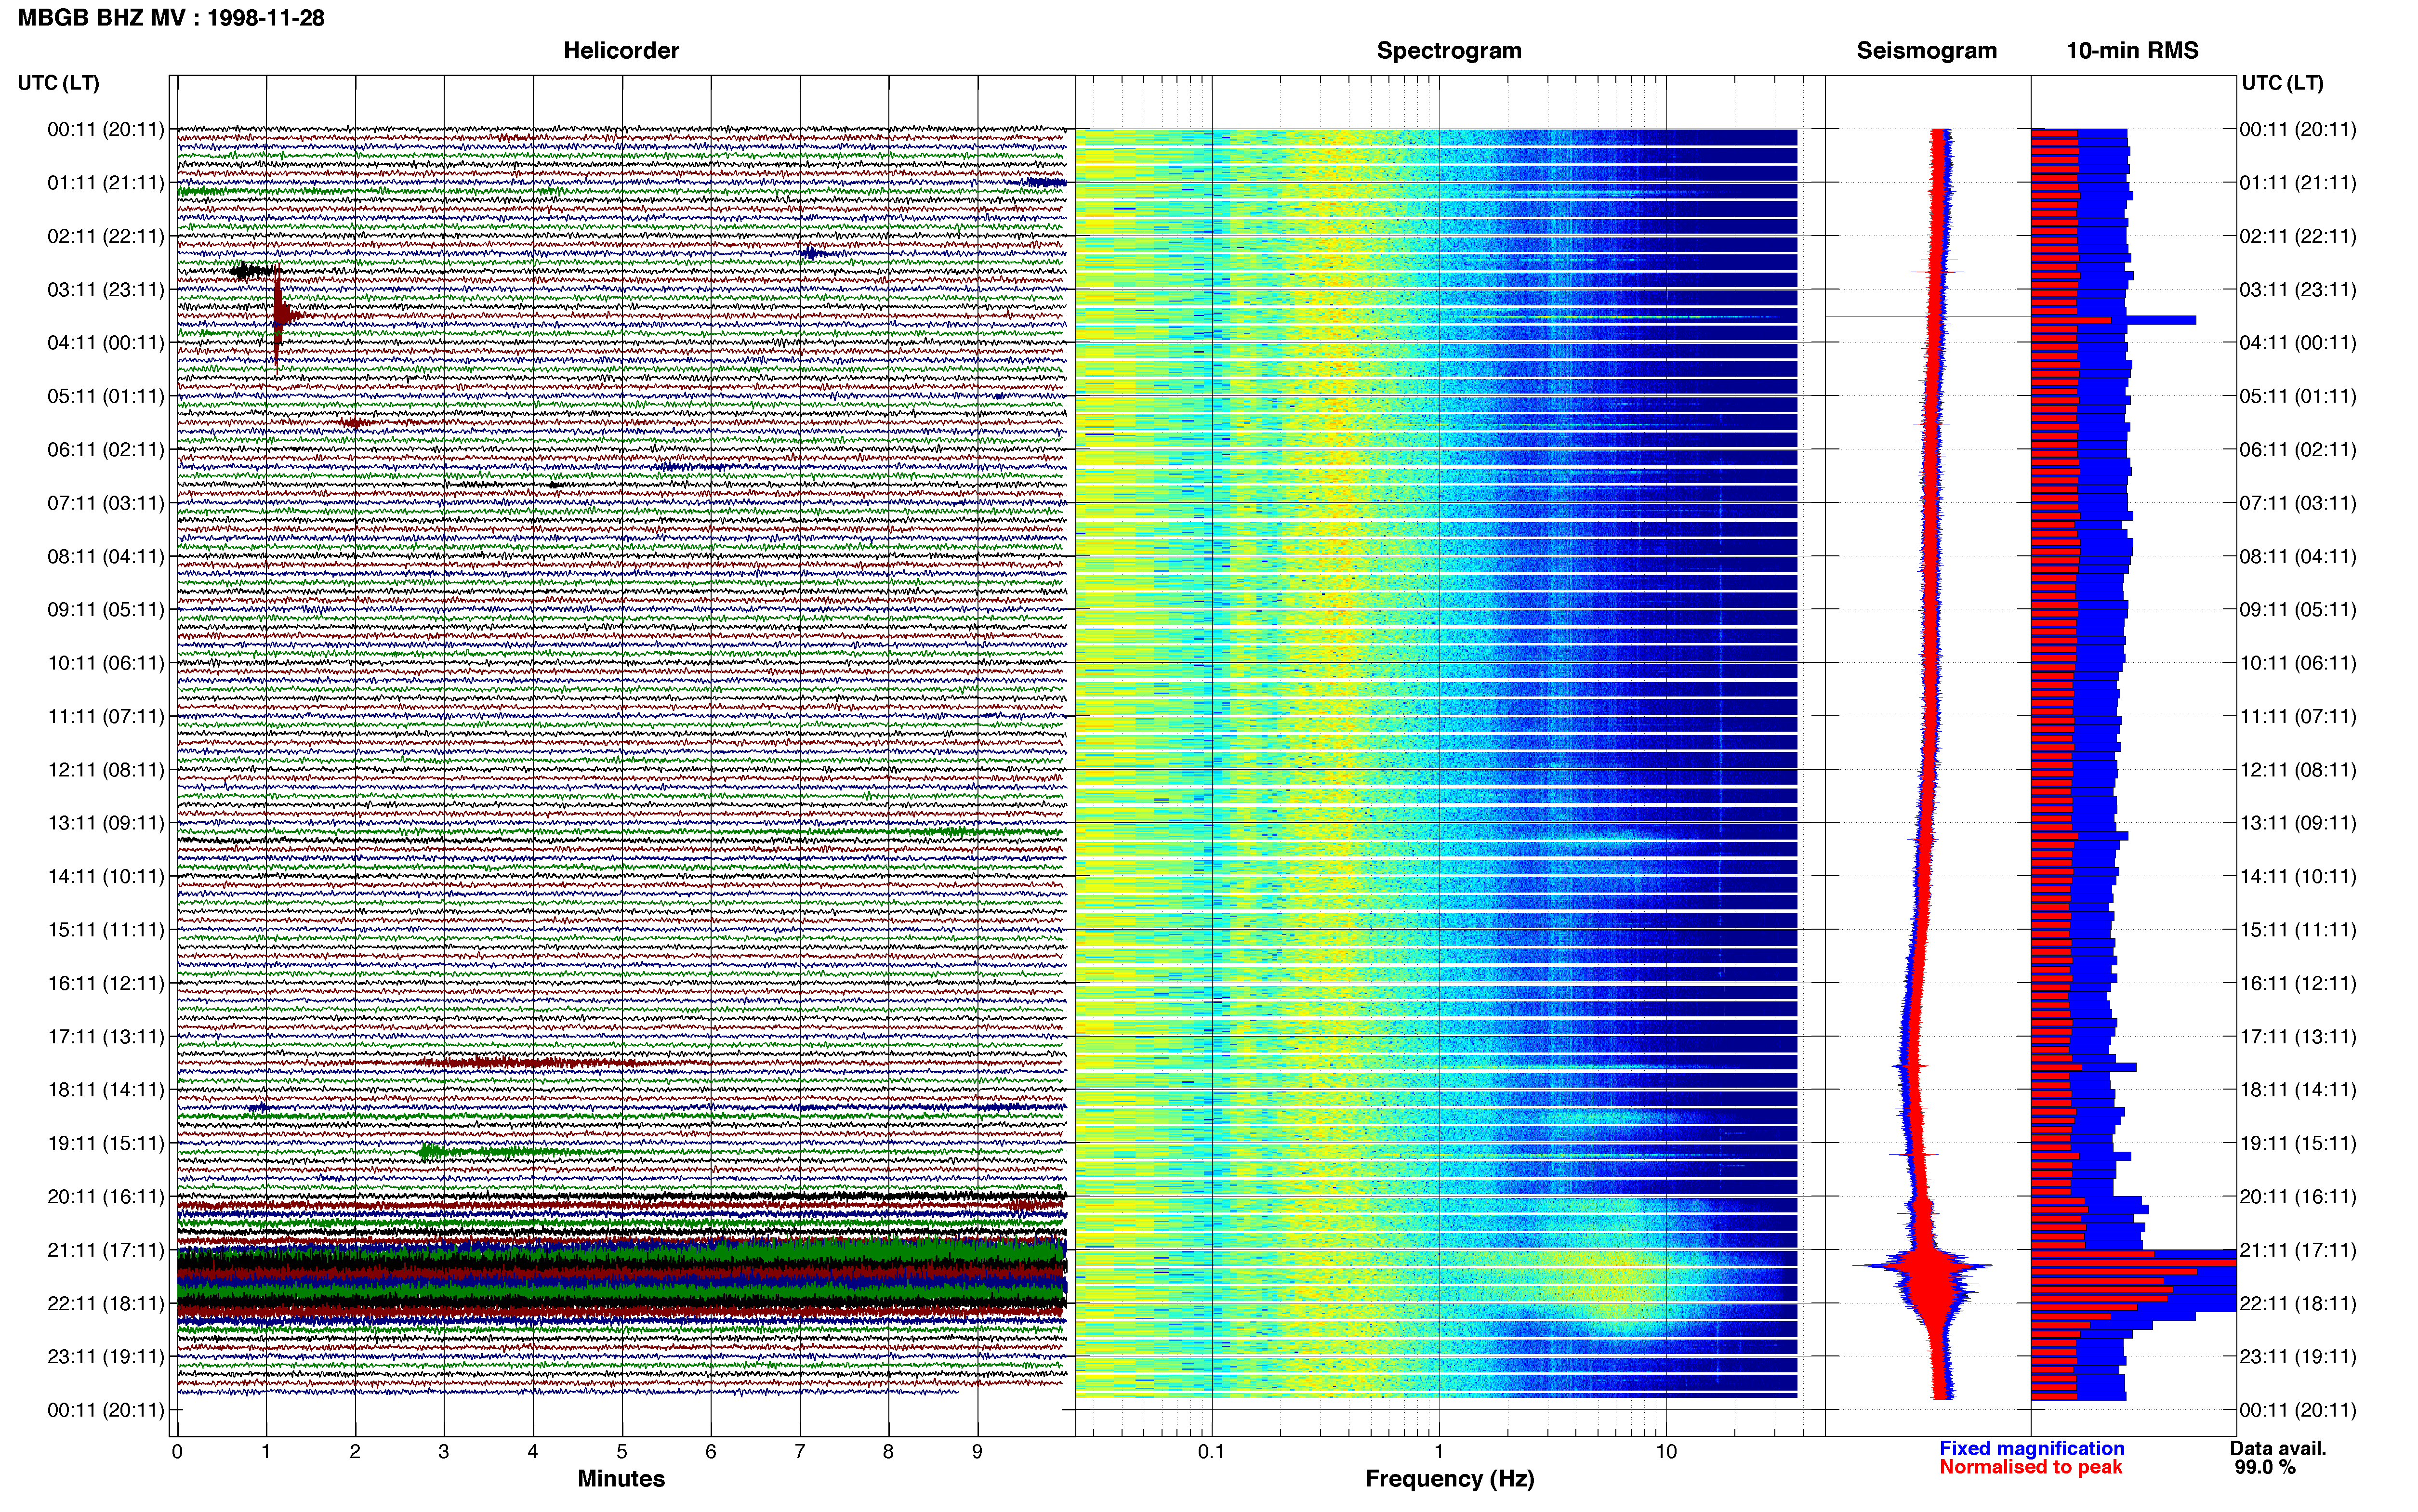
Task: Click the right time label '22:11 (18:11)'
Action: coord(2298,1303)
